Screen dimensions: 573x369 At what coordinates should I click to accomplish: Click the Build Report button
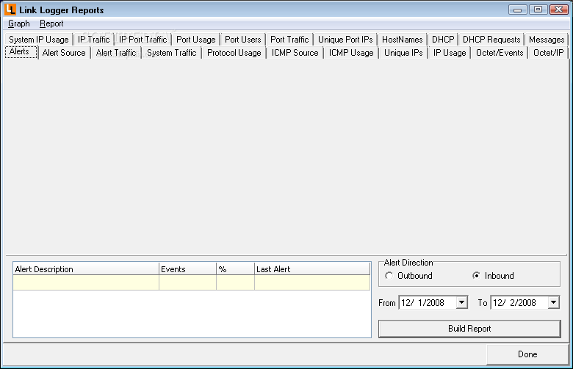(469, 329)
